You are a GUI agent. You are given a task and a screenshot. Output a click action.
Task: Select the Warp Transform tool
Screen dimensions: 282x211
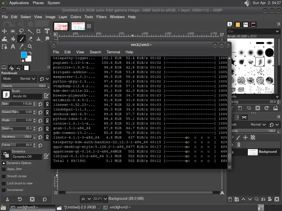[4, 39]
